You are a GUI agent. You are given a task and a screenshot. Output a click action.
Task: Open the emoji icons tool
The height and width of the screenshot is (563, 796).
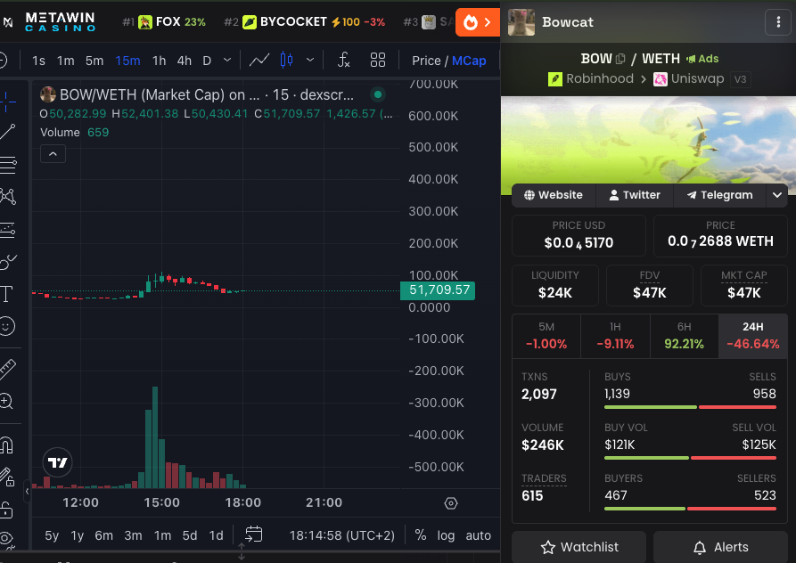point(8,326)
